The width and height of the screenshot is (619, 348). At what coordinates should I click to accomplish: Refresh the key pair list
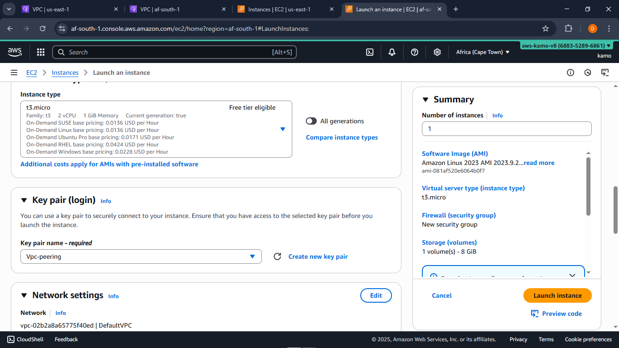(x=277, y=256)
